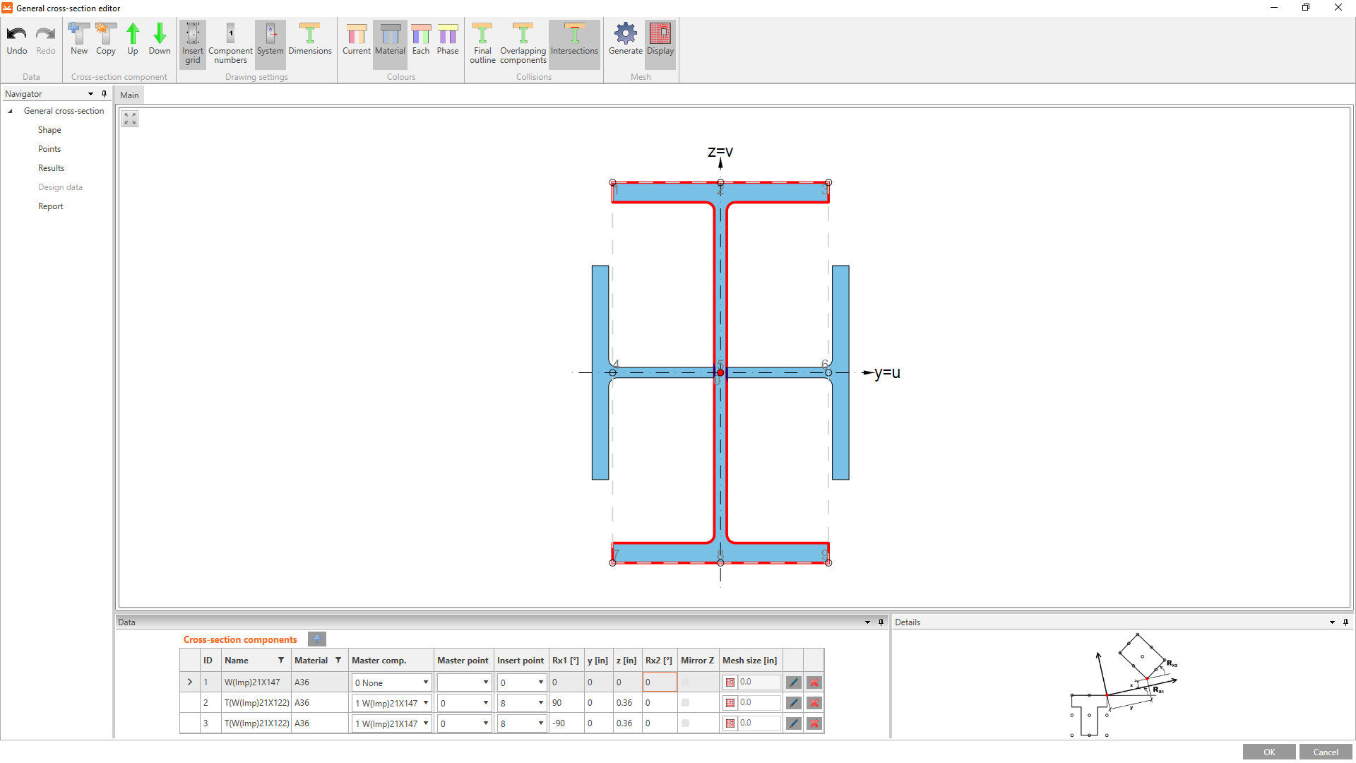Click the zoom-to-fit icon in drawing area
This screenshot has height=763, width=1356.
click(x=130, y=119)
